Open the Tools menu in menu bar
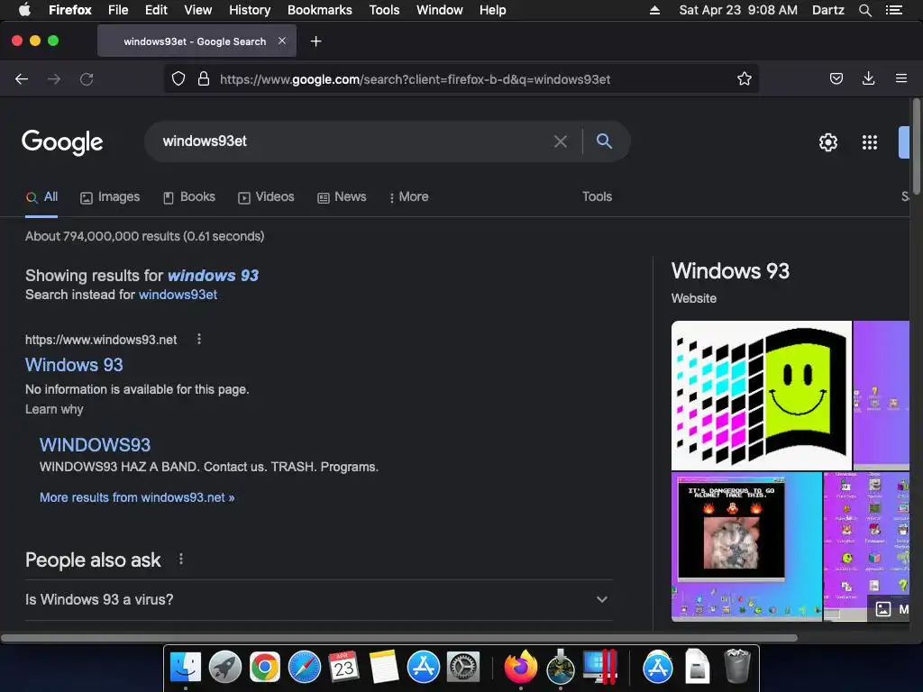The image size is (923, 692). [384, 10]
